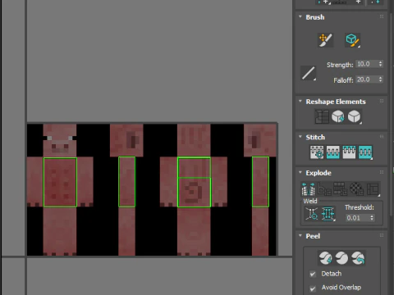This screenshot has width=394, height=295.
Task: Activate the Target Weld tool
Action: (312, 214)
